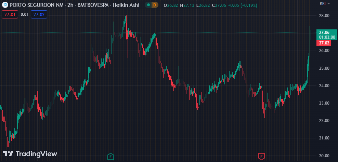Click the C27.06 close value
Screen dimensions: 338x162
219,5
